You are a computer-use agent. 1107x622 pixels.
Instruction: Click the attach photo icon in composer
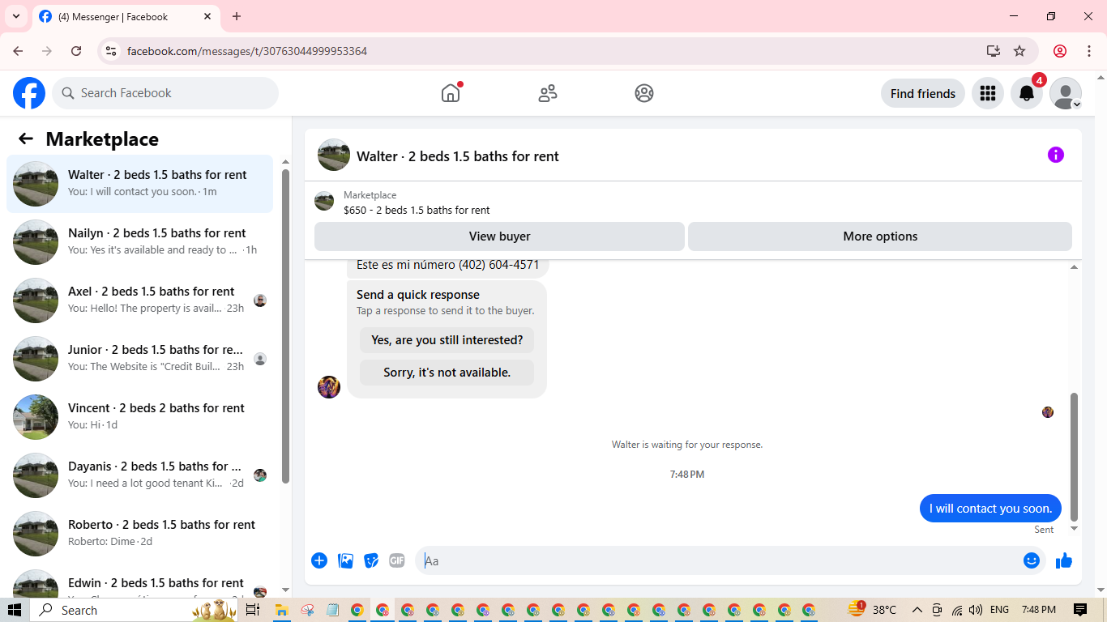pos(345,560)
